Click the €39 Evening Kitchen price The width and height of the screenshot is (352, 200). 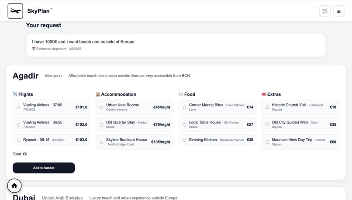click(x=250, y=140)
